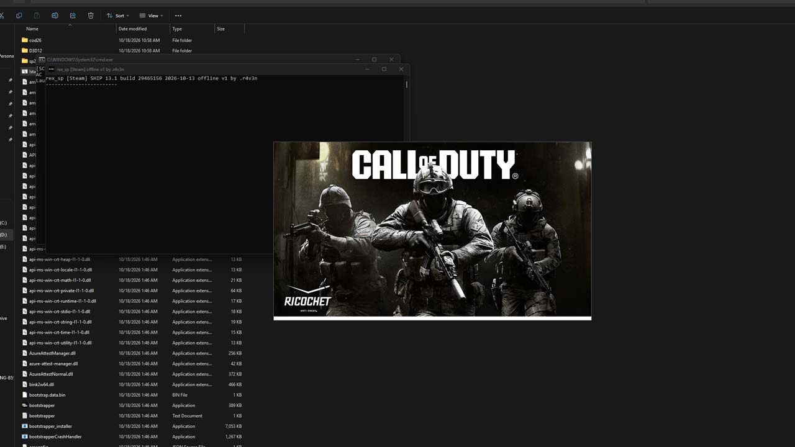The image size is (795, 447).
Task: Click the rex_sp console window title icon
Action: pyautogui.click(x=52, y=70)
